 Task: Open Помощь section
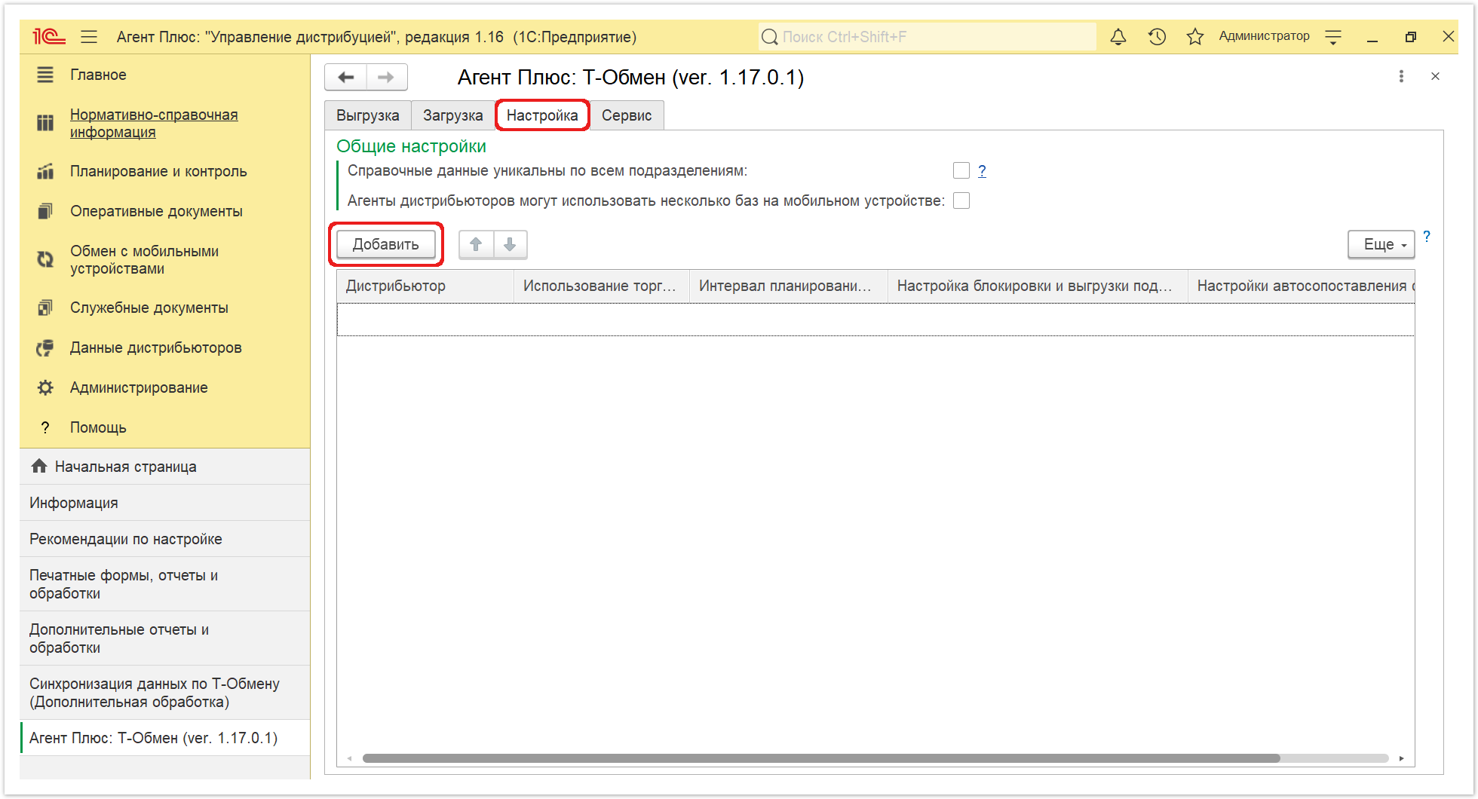click(98, 427)
